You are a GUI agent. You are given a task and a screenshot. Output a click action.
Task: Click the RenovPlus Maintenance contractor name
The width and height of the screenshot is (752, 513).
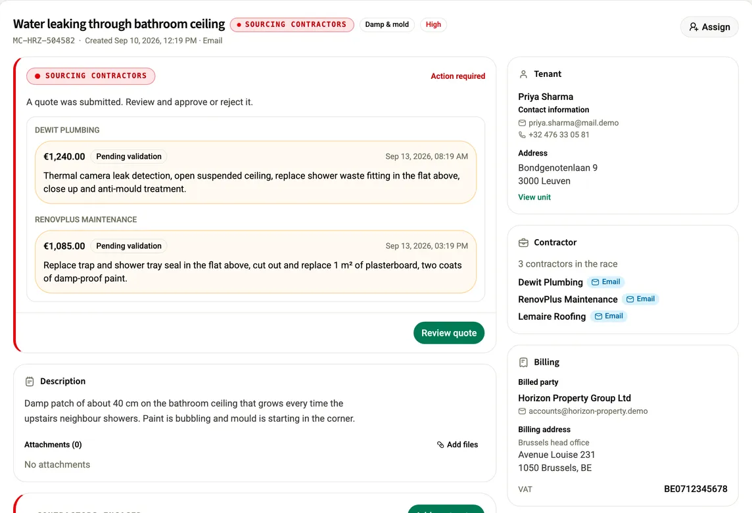tap(567, 299)
